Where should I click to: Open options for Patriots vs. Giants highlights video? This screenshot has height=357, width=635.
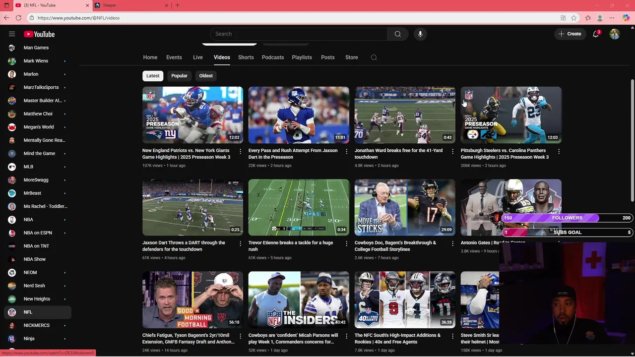(241, 151)
